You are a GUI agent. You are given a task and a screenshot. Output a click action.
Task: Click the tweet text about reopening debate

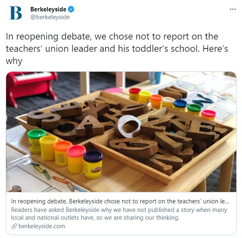[x=117, y=49]
